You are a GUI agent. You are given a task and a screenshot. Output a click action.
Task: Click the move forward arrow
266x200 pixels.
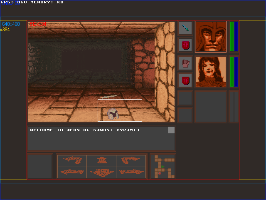(x=101, y=161)
